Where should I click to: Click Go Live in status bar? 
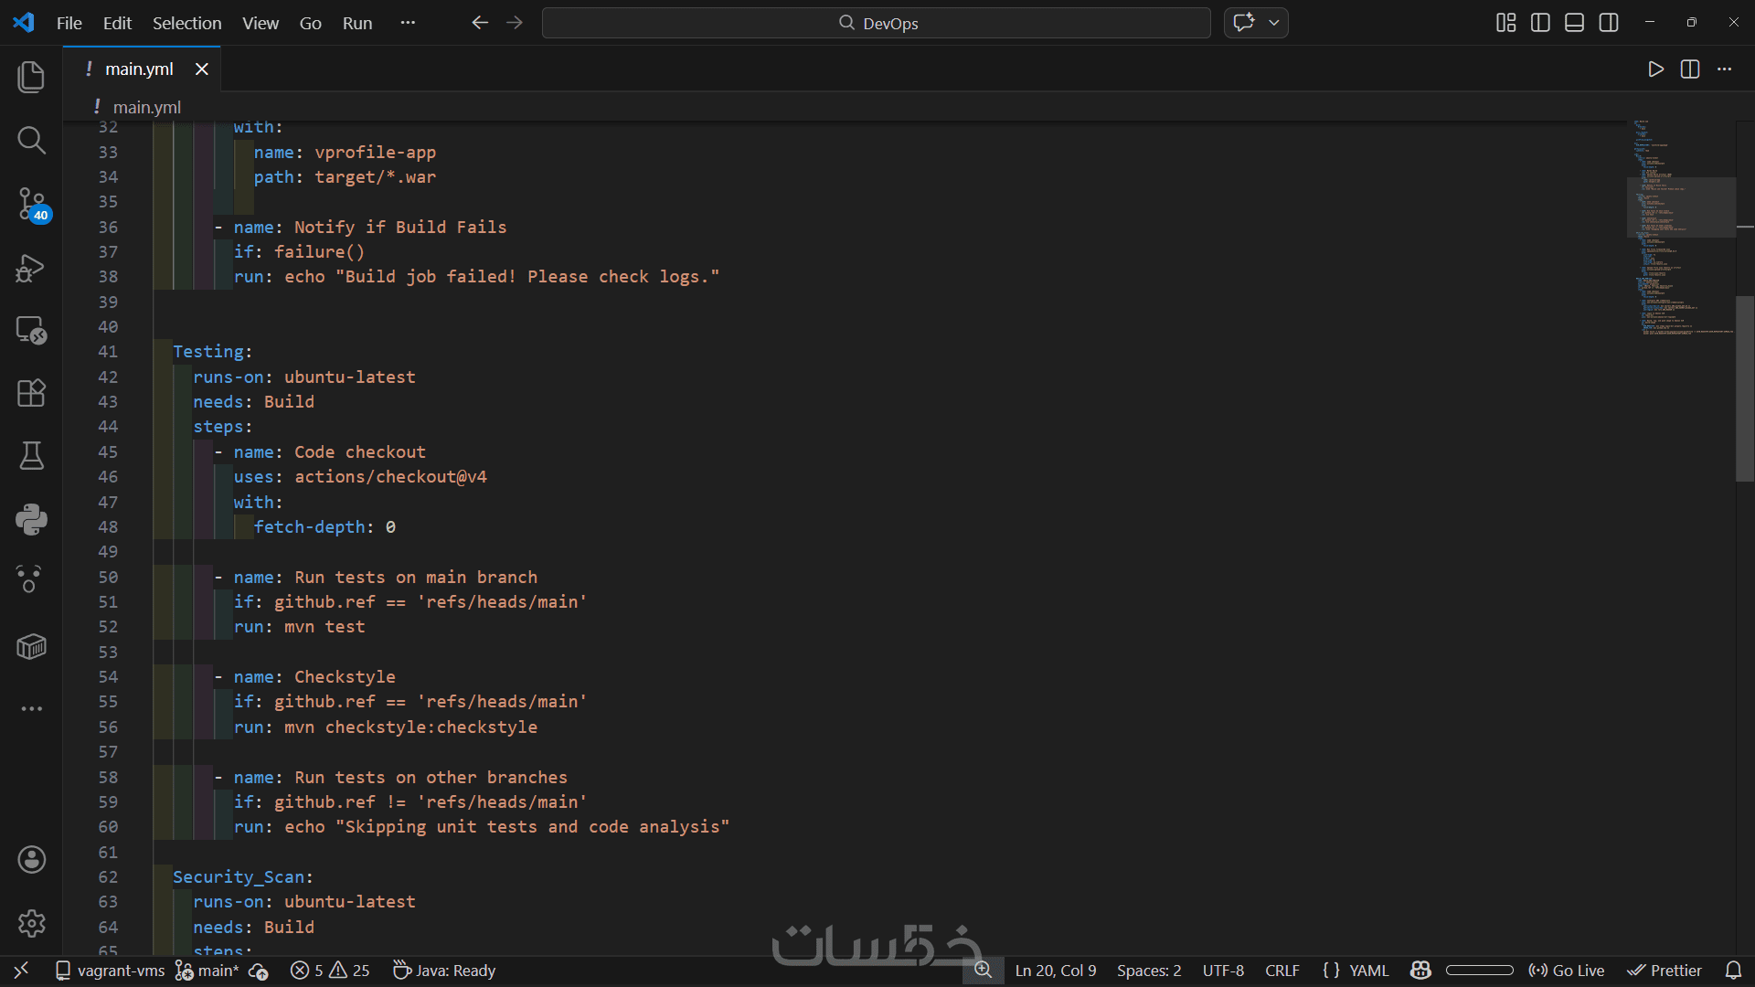click(x=1567, y=971)
